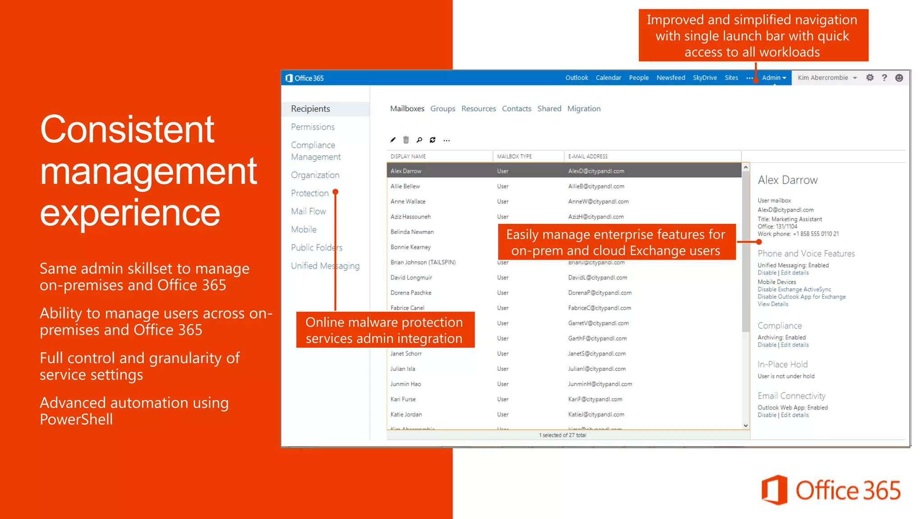Image resolution: width=923 pixels, height=519 pixels.
Task: Open Calendar in the launch bar
Action: pyautogui.click(x=608, y=77)
